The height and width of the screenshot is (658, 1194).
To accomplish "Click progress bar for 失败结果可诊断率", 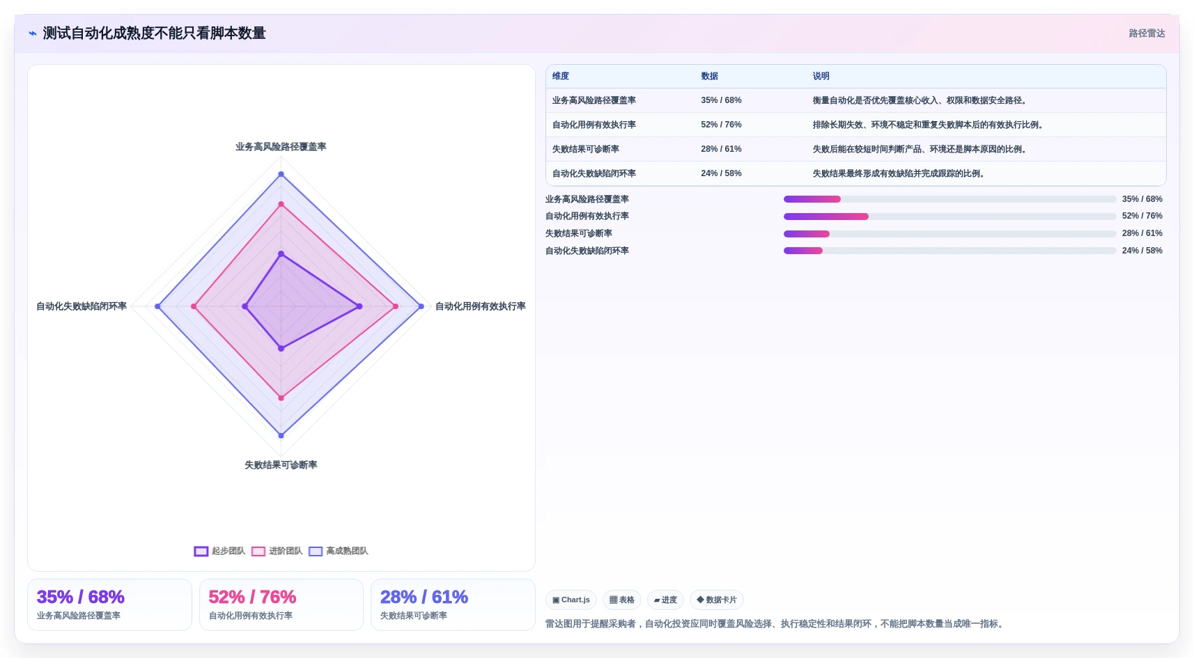I will point(949,234).
